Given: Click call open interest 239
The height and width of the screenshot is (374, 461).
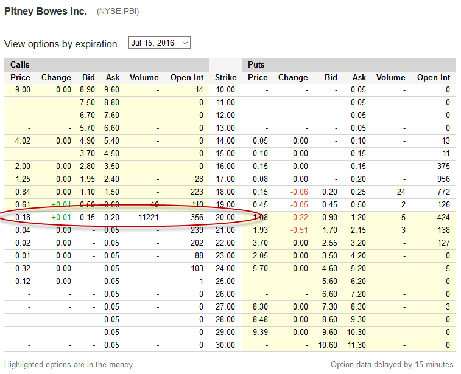Looking at the screenshot, I should [197, 230].
